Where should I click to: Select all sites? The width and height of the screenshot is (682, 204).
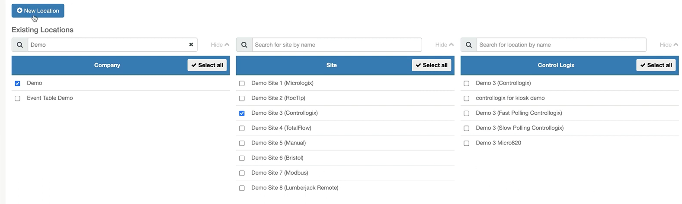[432, 65]
